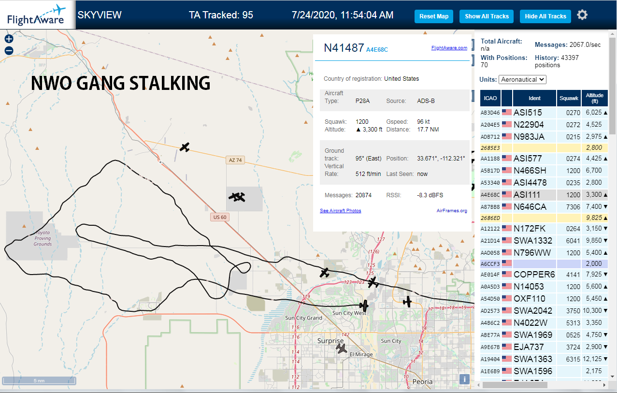Select the N22904 aircraft row
This screenshot has height=393, width=617.
click(x=545, y=125)
